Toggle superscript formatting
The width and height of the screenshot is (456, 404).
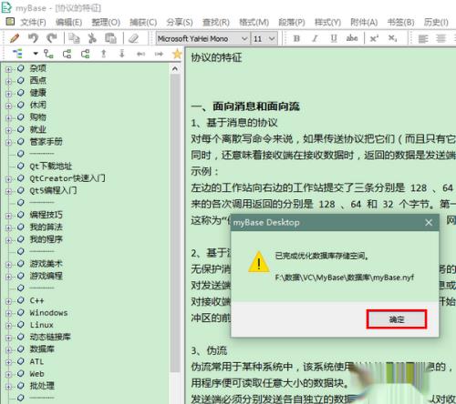(x=374, y=38)
